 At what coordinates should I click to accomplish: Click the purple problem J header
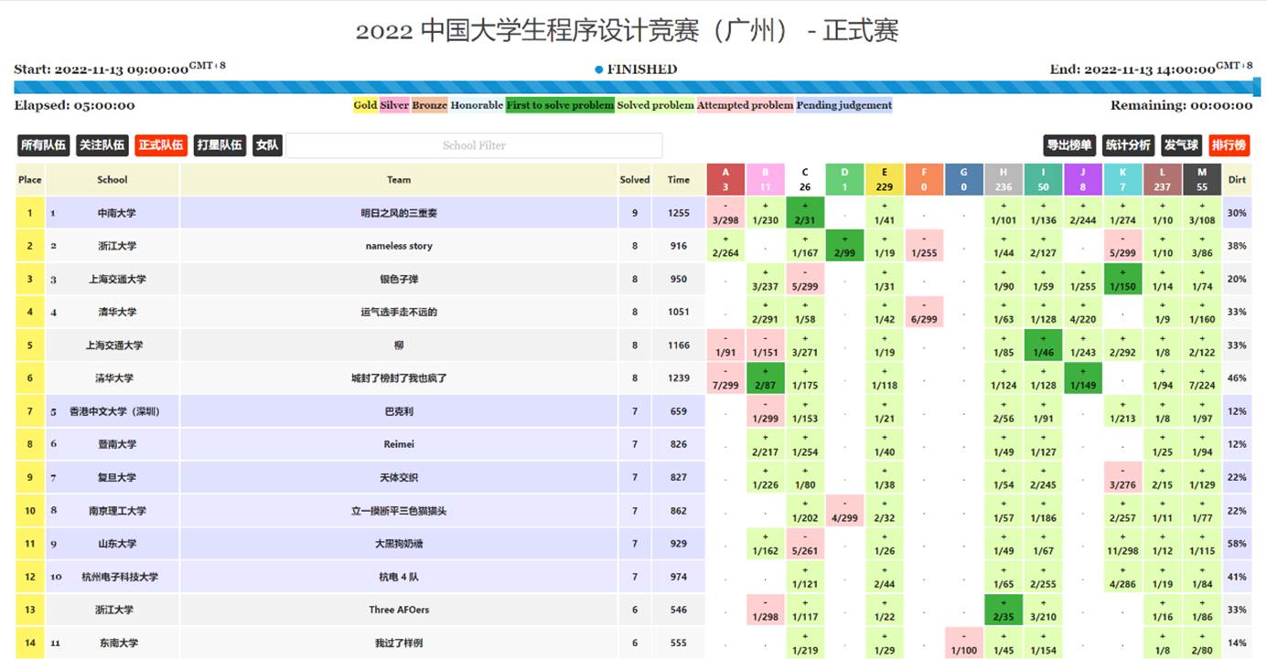[1083, 179]
